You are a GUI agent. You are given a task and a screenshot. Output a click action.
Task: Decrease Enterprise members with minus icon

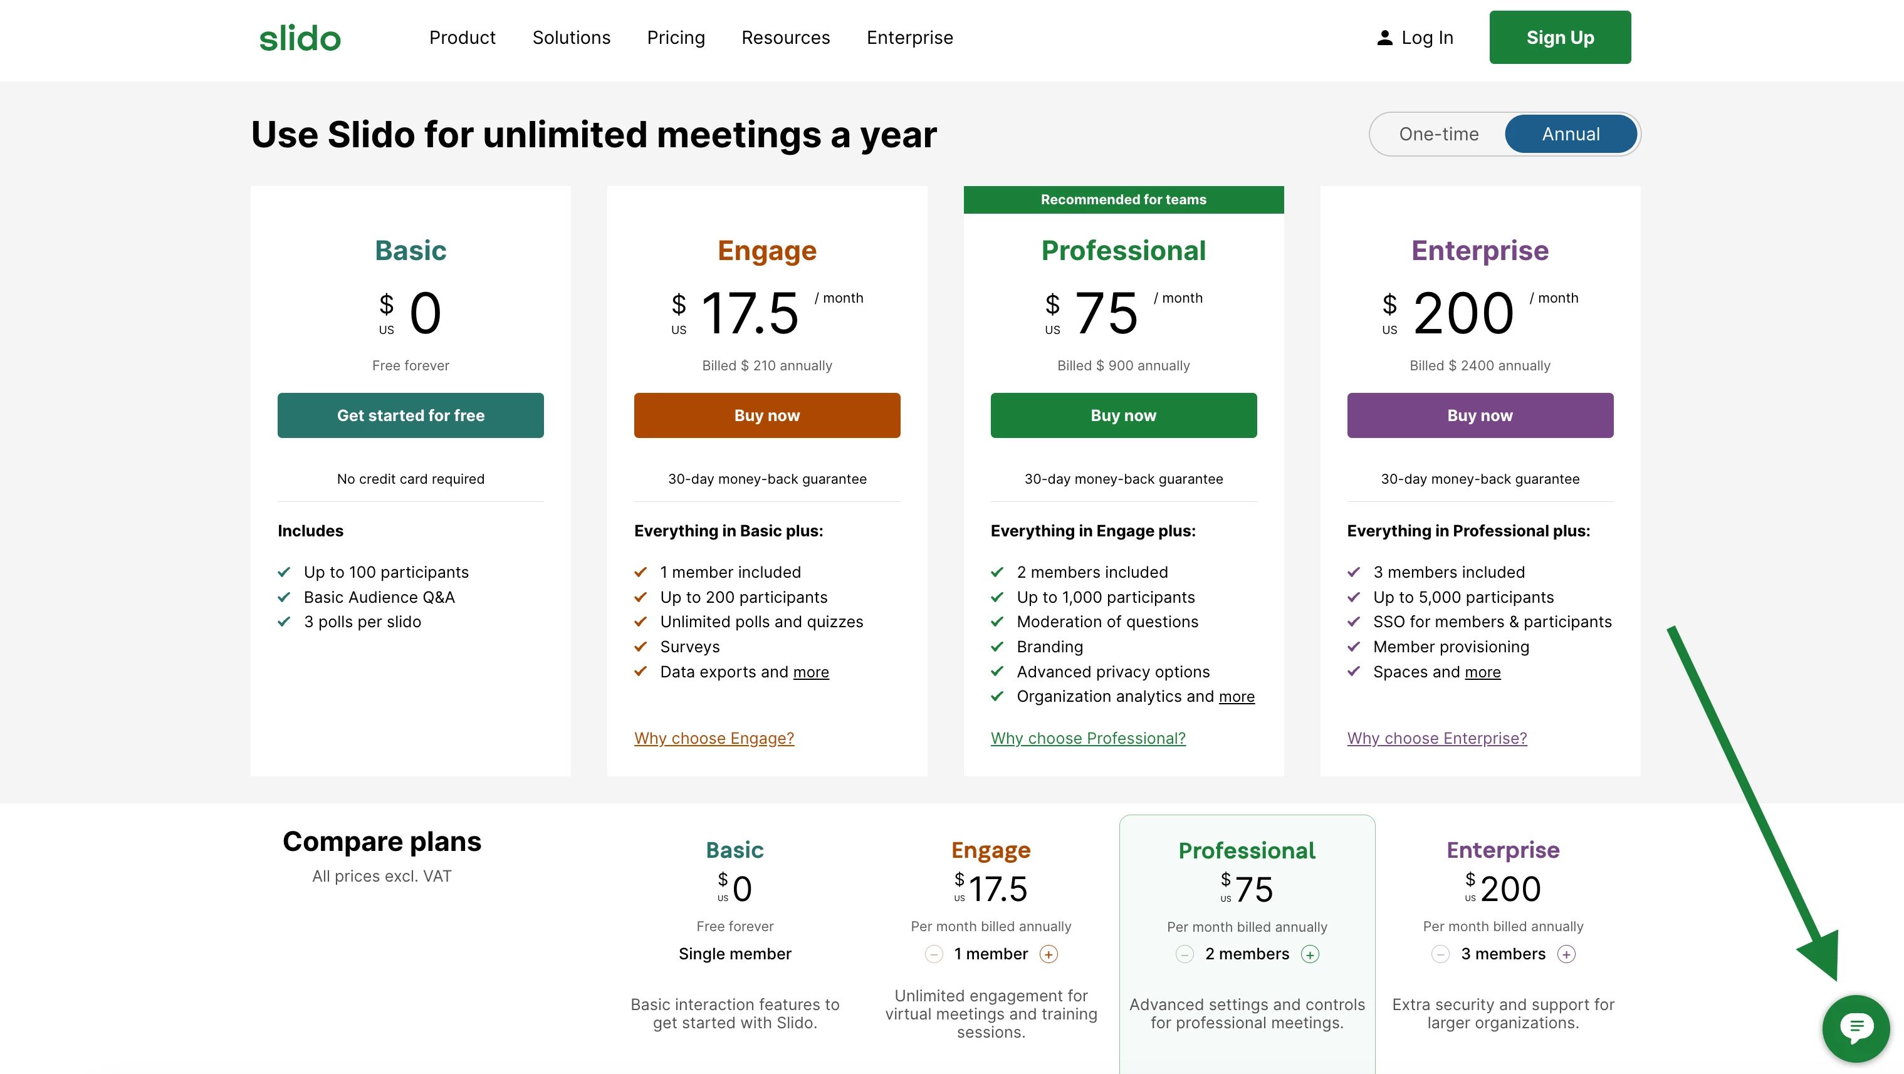[x=1440, y=954]
